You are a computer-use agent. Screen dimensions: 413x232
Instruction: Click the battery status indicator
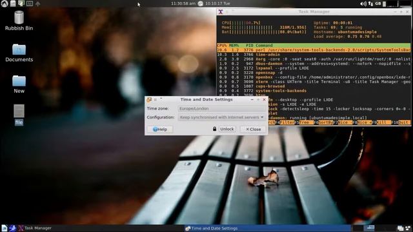(385, 4)
